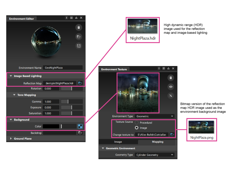Select the Image texture source
This screenshot has height=170, width=227.
(137, 128)
